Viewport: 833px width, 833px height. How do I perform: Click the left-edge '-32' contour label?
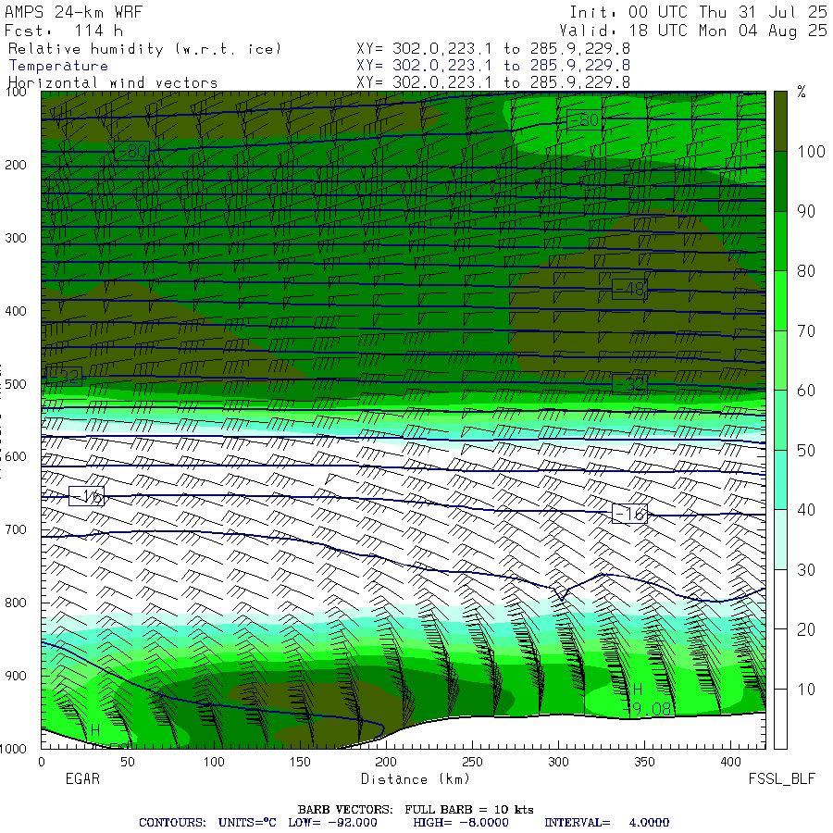[x=64, y=376]
